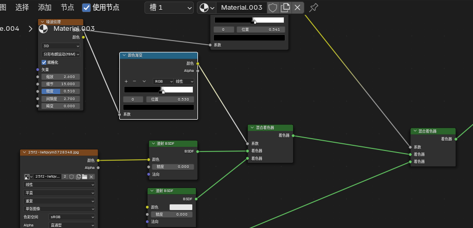Toggle fake user shield for Material.003
The width and height of the screenshot is (473, 228).
pyautogui.click(x=272, y=8)
